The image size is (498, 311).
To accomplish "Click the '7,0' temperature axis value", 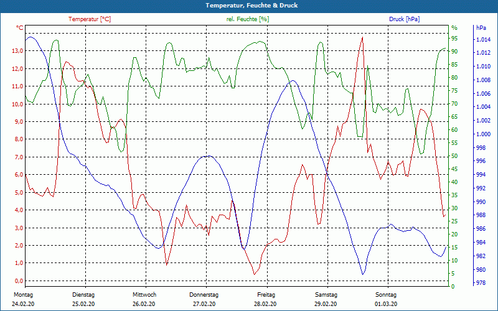I will coord(19,157).
